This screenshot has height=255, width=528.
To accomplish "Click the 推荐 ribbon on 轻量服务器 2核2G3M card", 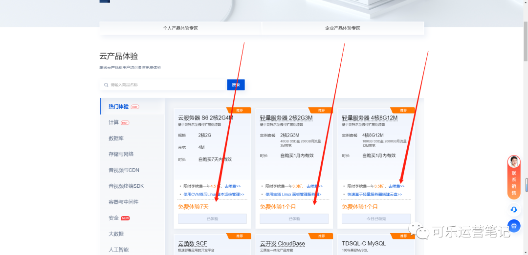I will (x=321, y=110).
